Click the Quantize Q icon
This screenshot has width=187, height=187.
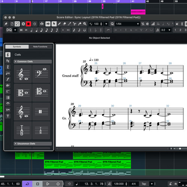point(112,24)
